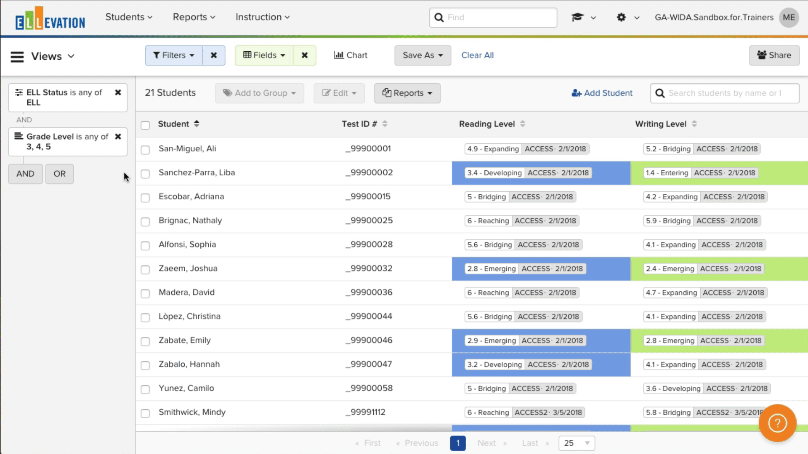This screenshot has width=808, height=454.
Task: Open student Zabalo, Hannah
Action: click(x=189, y=364)
